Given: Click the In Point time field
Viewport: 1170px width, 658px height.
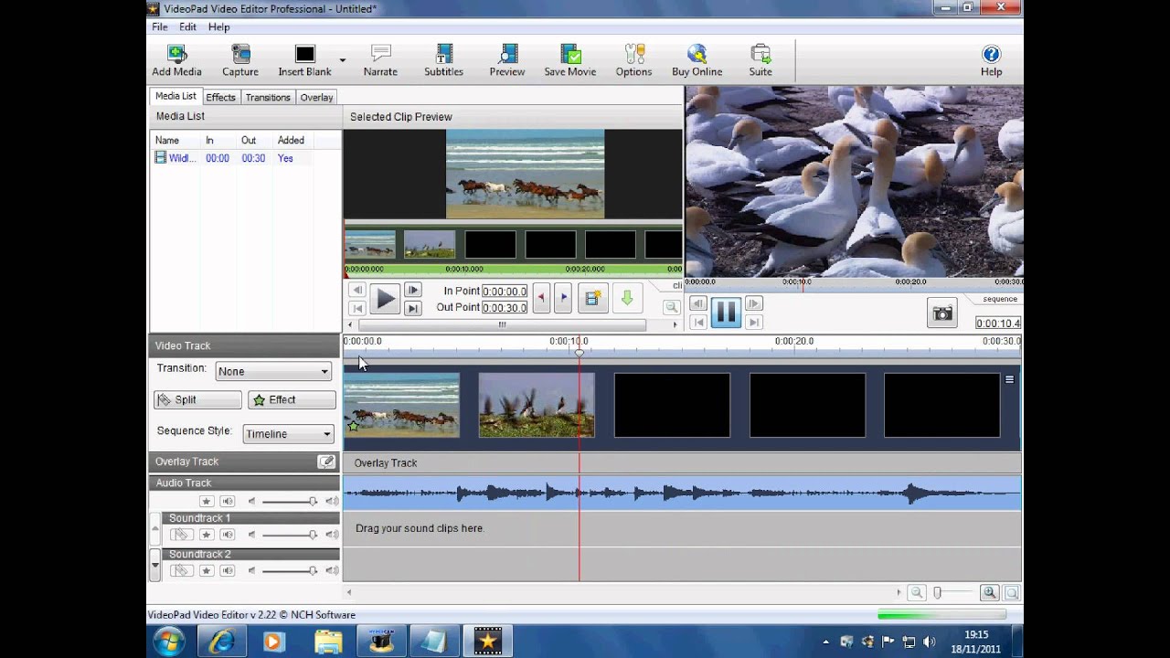Looking at the screenshot, I should [505, 292].
